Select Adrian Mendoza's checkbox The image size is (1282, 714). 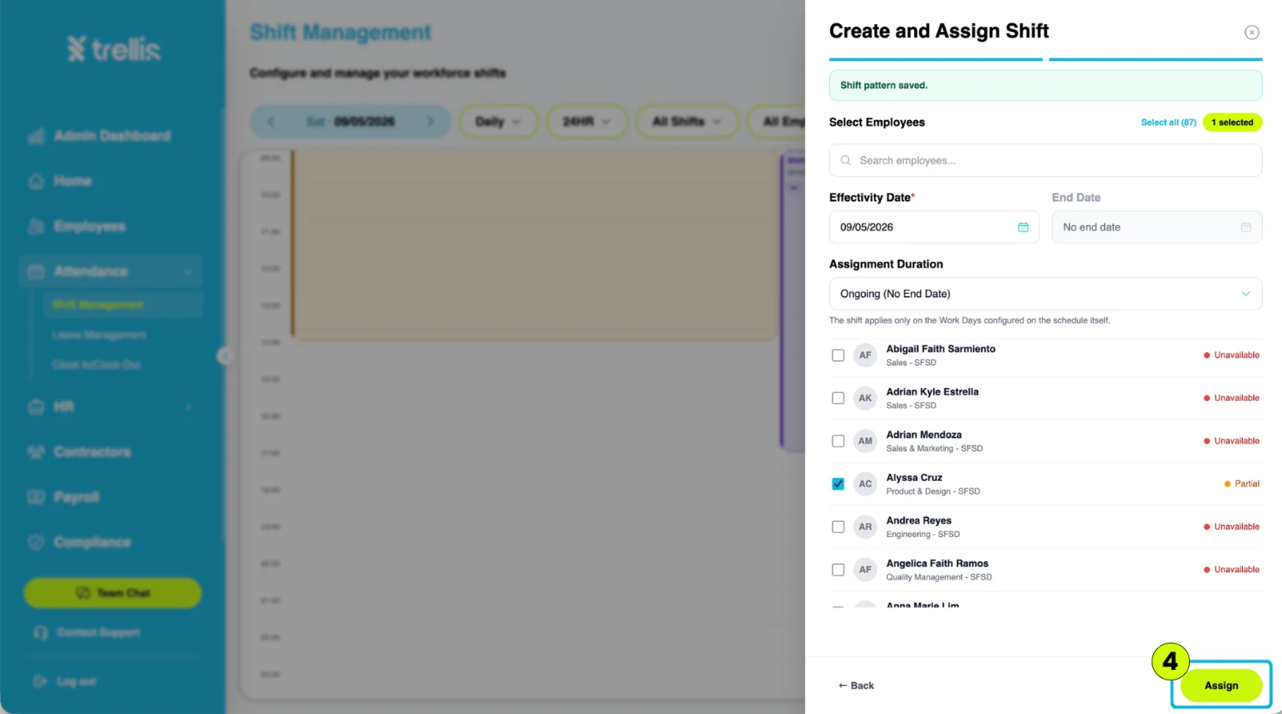pyautogui.click(x=838, y=441)
